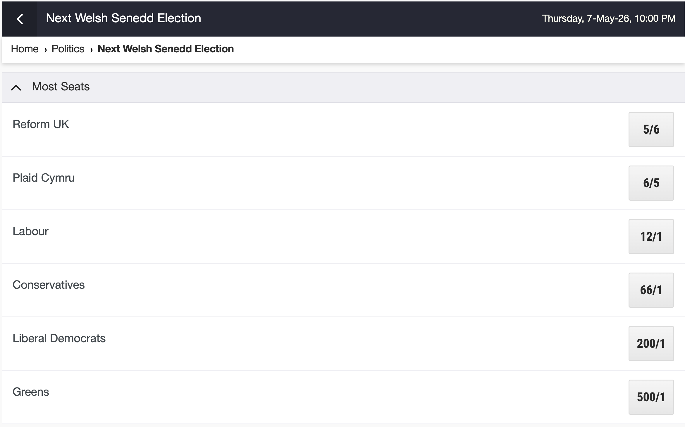Click the event date and time
The image size is (685, 427).
pyautogui.click(x=609, y=18)
